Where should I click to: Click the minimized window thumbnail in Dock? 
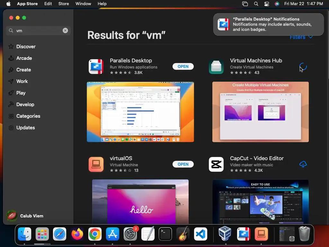(x=287, y=234)
